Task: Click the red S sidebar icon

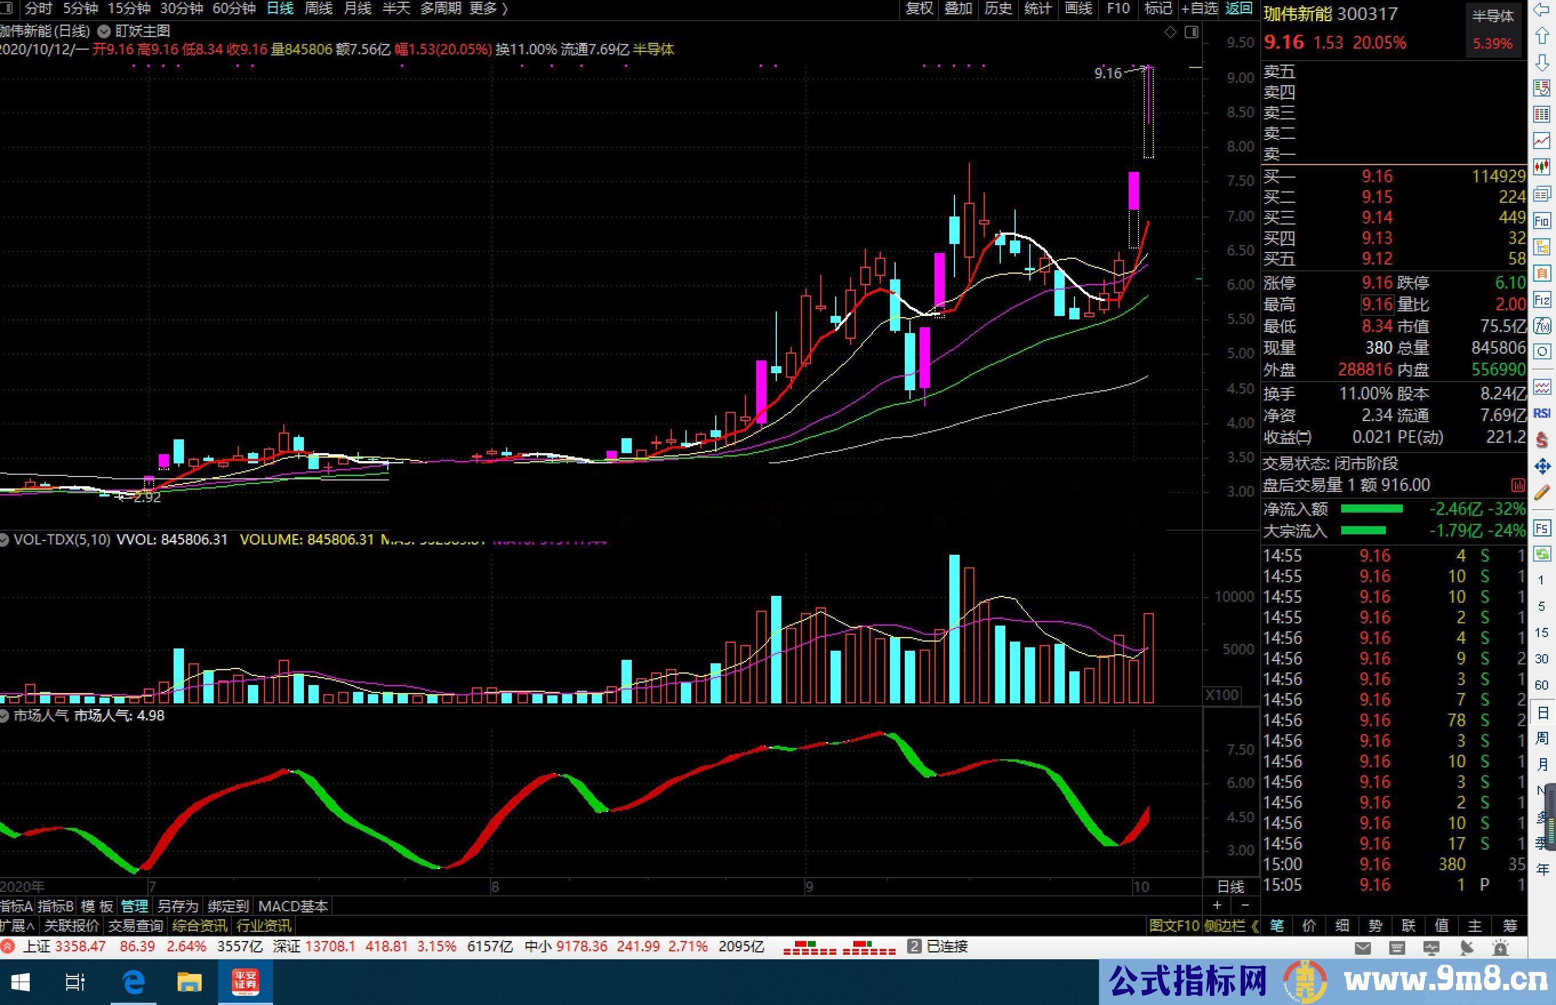Action: click(1542, 440)
